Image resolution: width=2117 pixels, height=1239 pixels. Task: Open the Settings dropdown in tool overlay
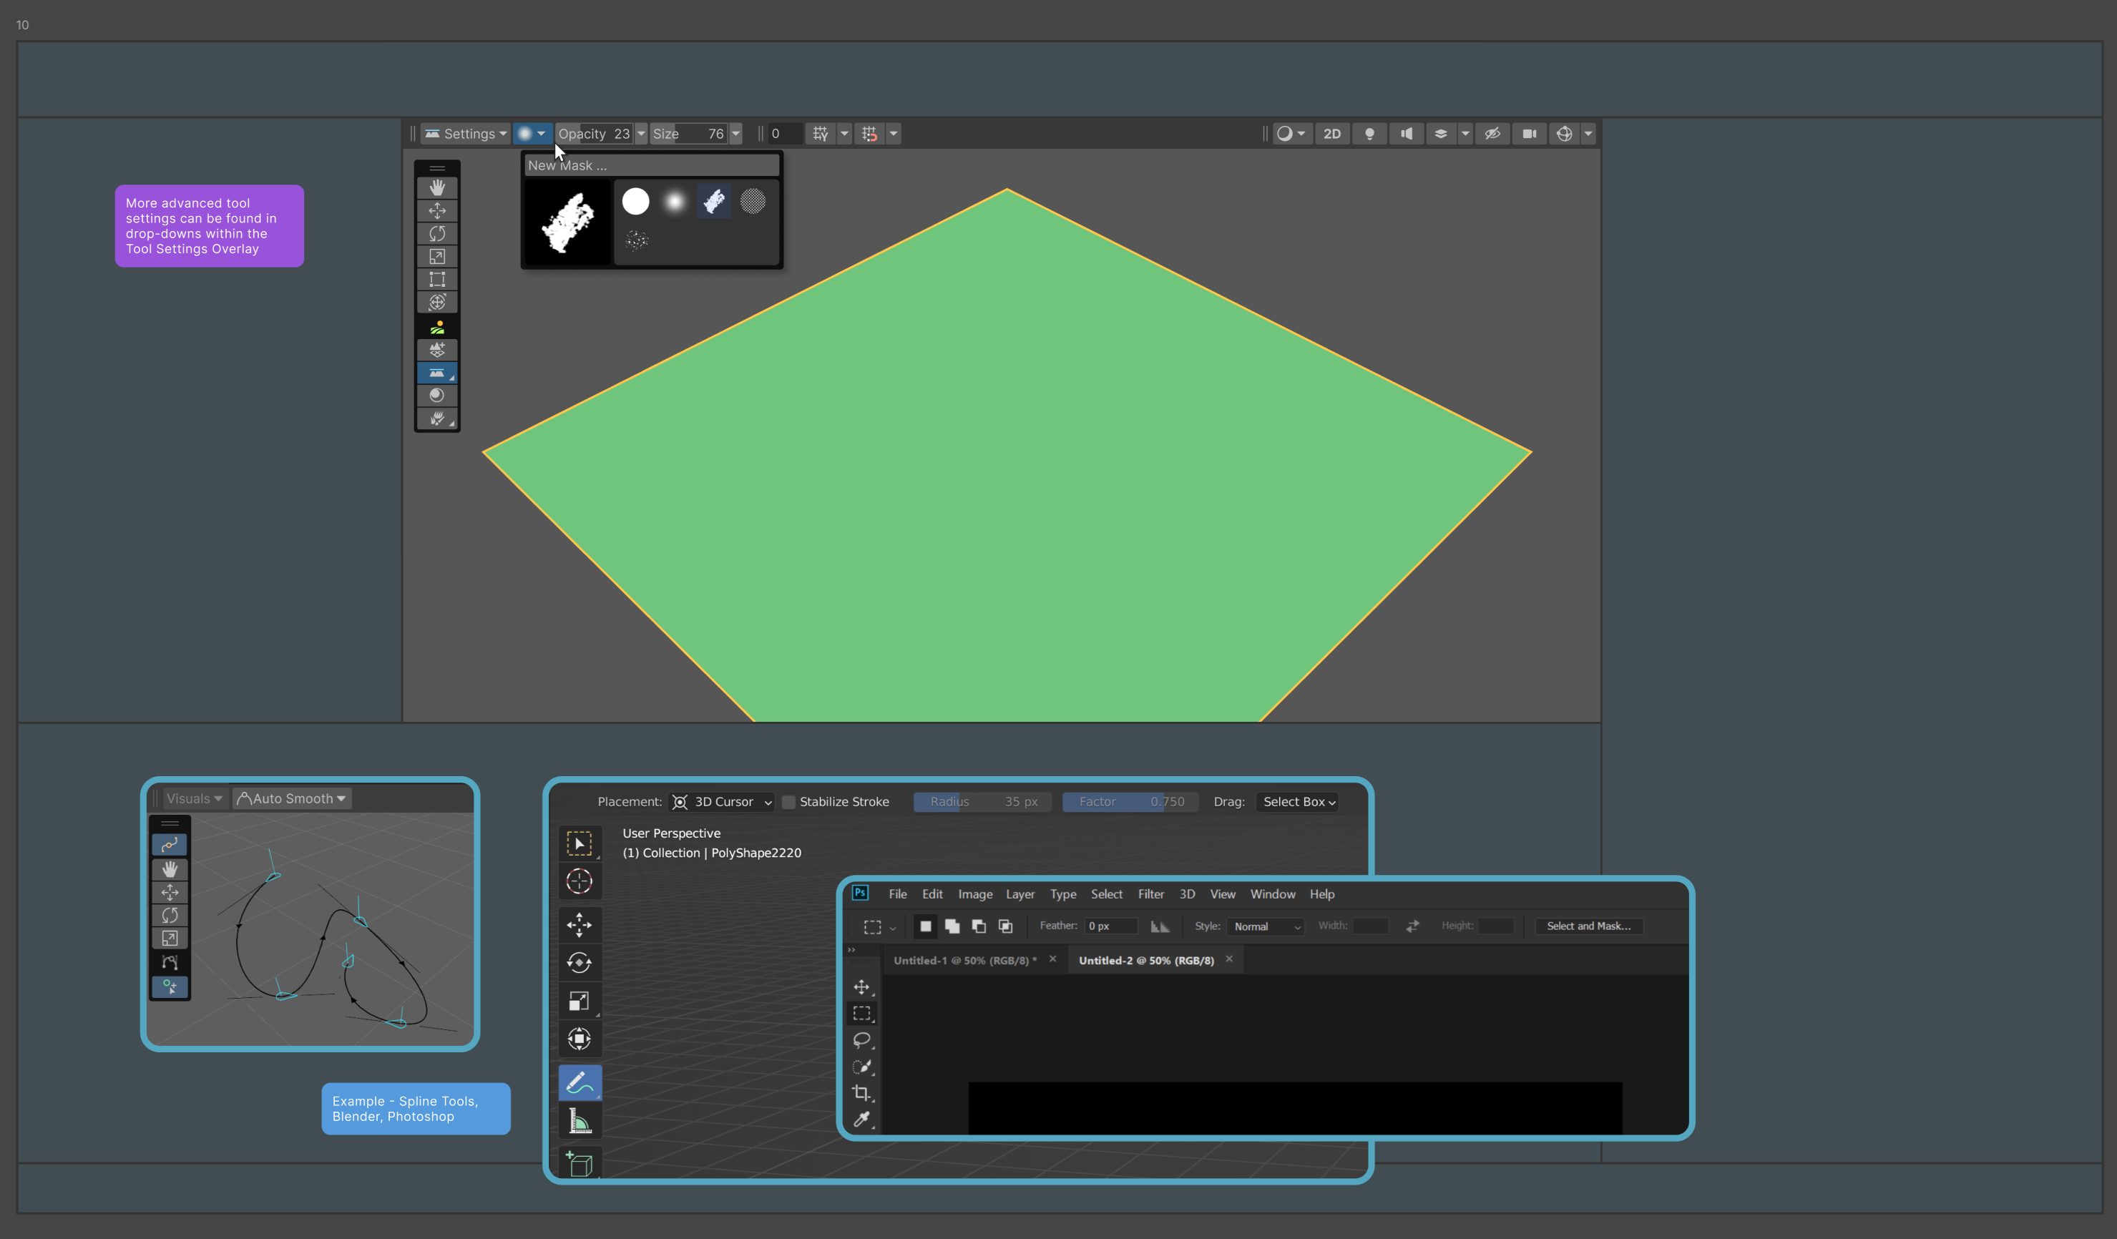(466, 134)
